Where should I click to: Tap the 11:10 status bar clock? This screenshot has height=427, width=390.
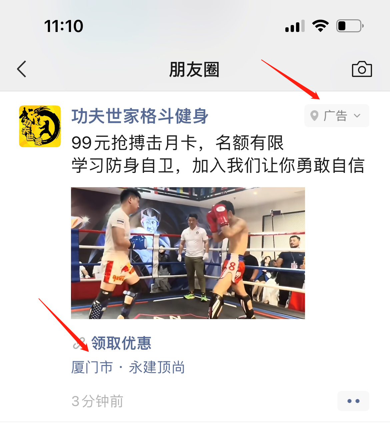(x=64, y=26)
